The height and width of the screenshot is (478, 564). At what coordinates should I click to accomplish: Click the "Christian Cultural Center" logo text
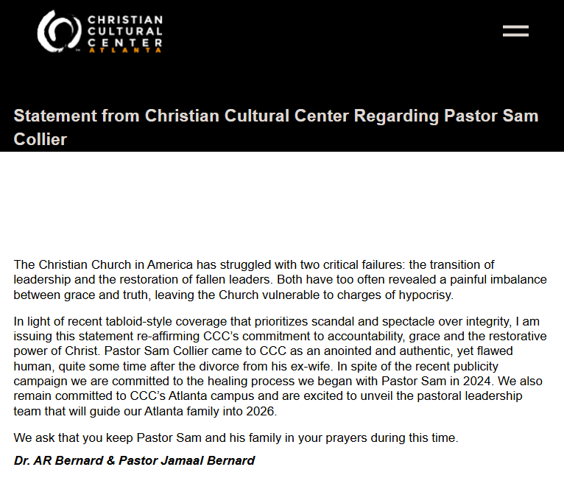coord(125,29)
